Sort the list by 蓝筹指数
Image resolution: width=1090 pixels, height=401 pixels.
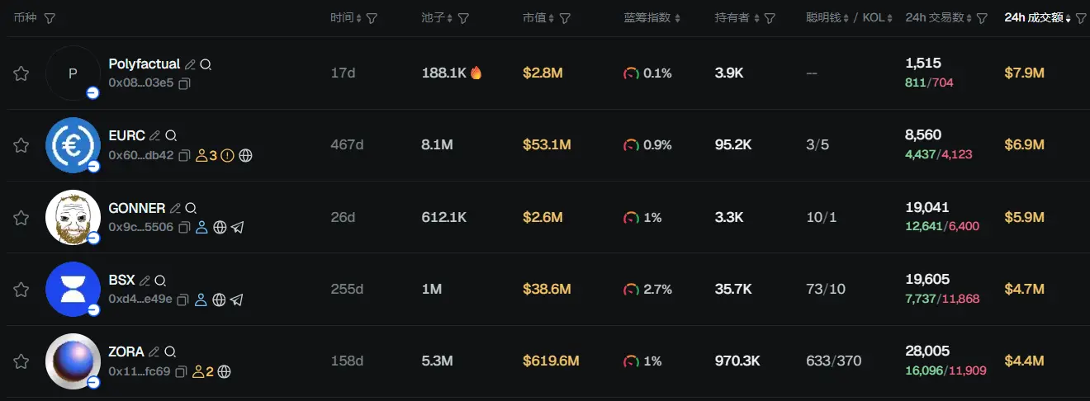coord(652,18)
